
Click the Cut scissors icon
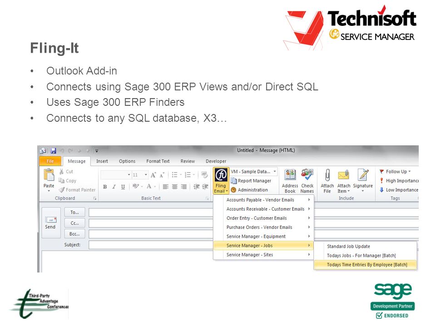(x=61, y=172)
